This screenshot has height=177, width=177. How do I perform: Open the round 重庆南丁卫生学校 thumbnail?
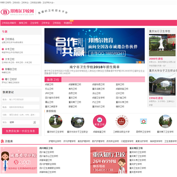[x=165, y=121]
